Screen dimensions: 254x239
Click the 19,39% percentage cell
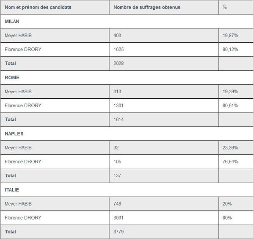click(x=230, y=92)
